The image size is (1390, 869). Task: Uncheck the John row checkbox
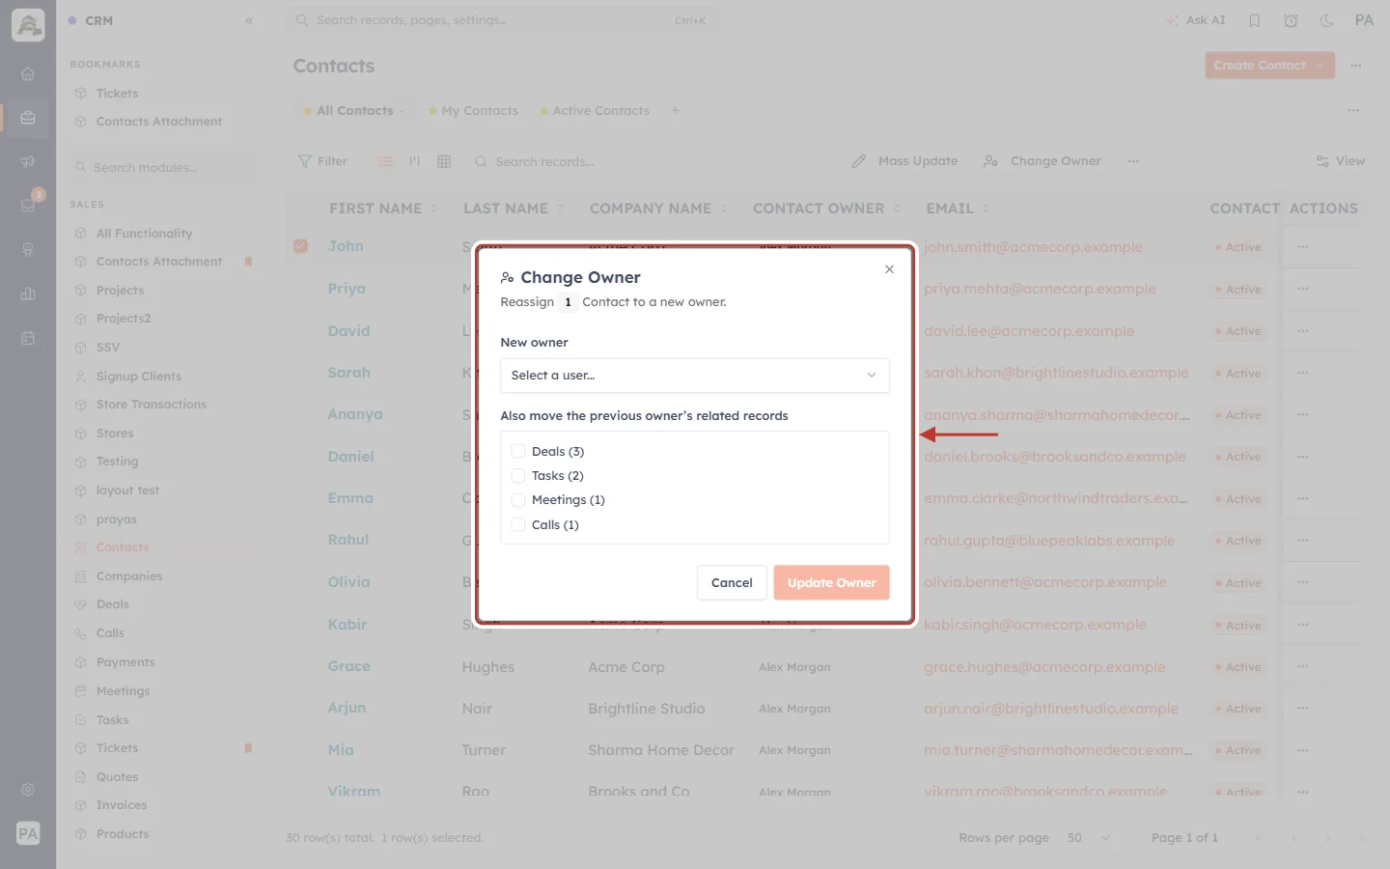click(x=301, y=246)
